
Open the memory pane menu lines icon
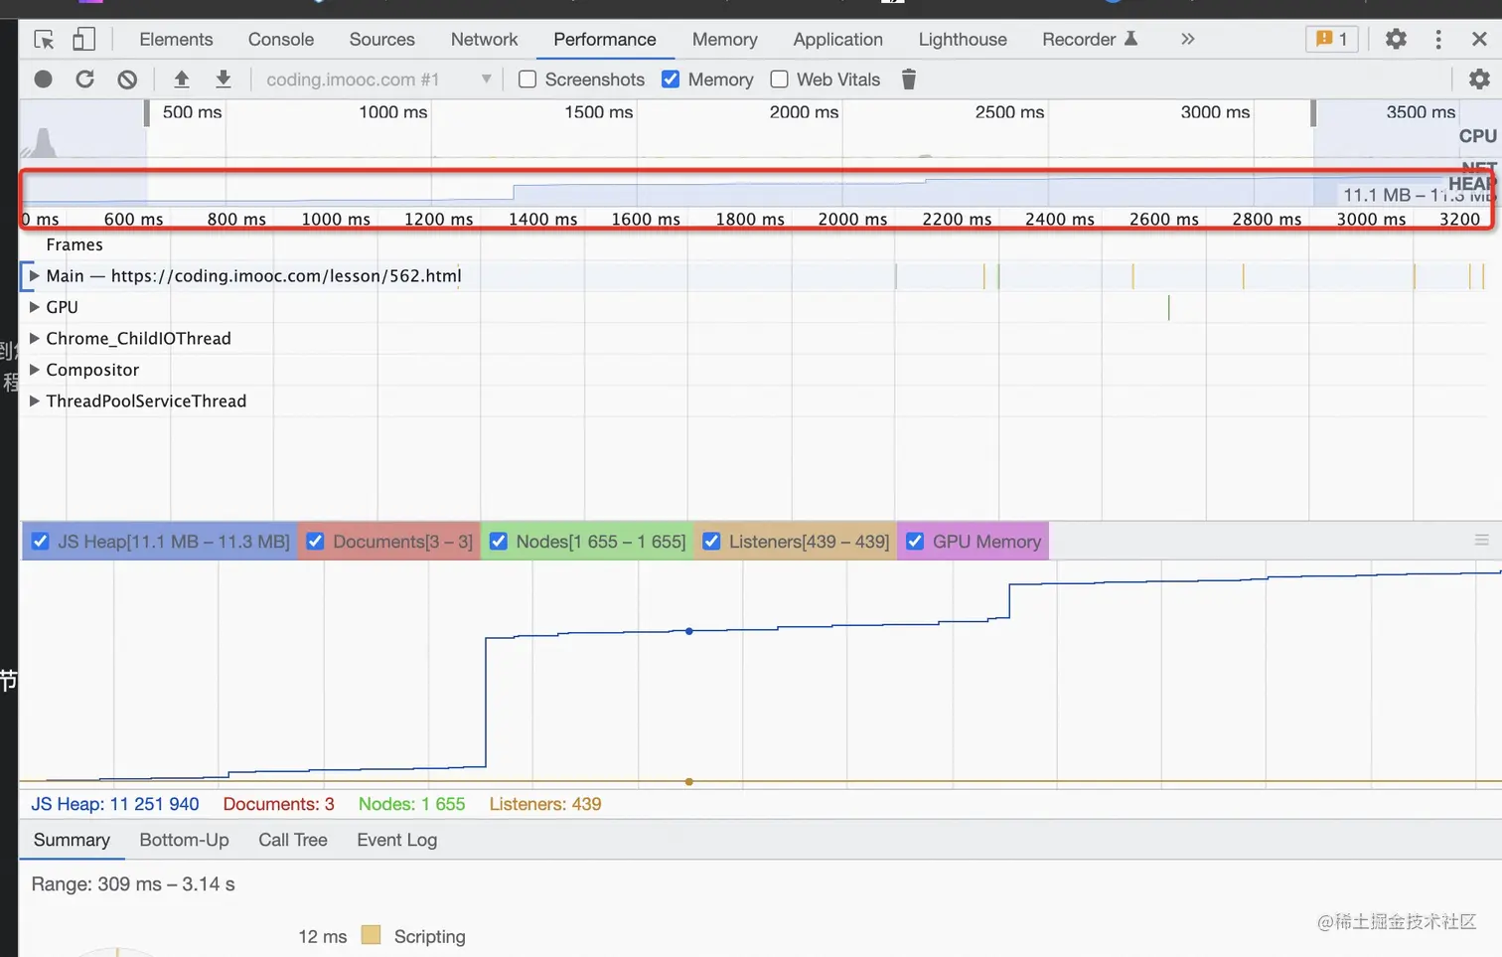tap(1481, 541)
